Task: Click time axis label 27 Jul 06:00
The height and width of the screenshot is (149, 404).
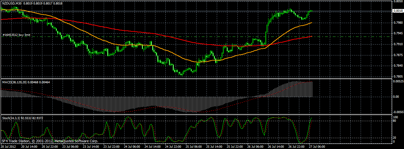Action: 317,147
